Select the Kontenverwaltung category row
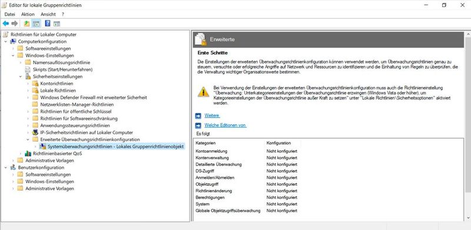Viewport: 471px width, 230px height. tap(246, 158)
